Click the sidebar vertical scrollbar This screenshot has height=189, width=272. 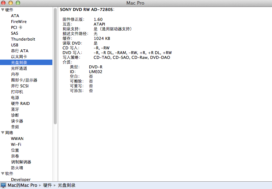click(55, 66)
